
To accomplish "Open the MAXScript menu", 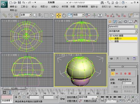I will pos(121,7).
